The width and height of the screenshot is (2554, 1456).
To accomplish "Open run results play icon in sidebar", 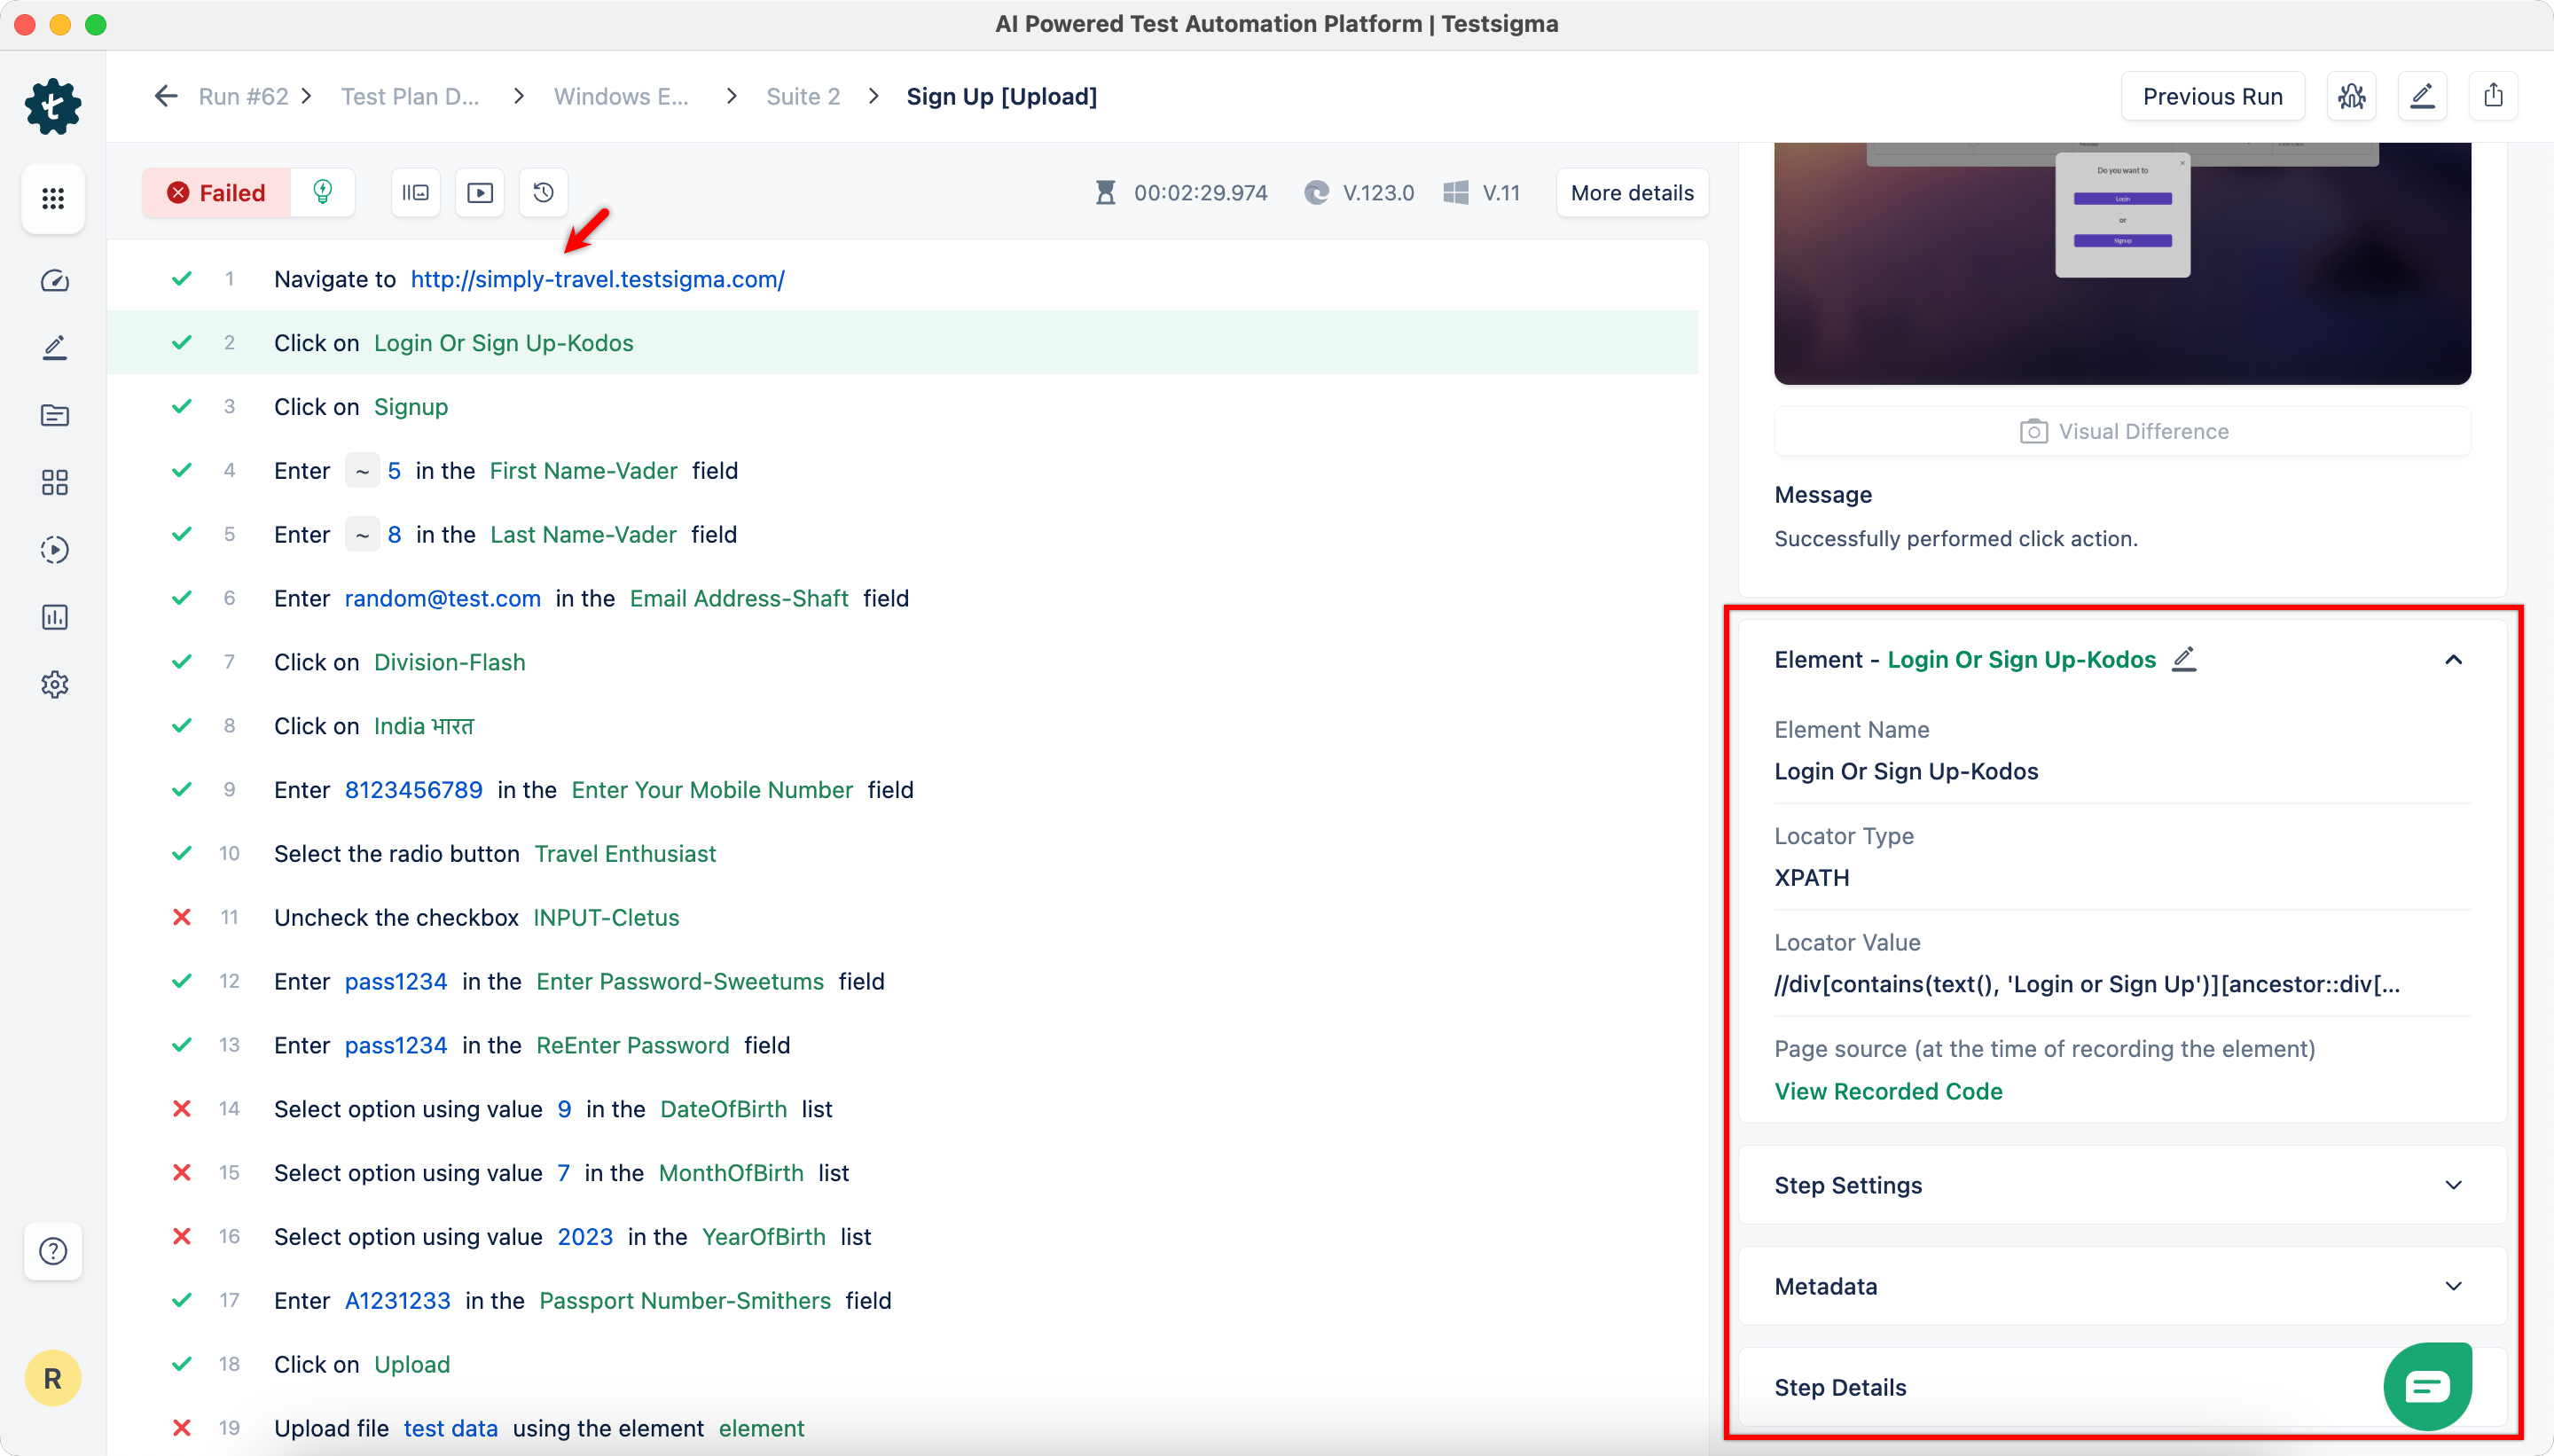I will (54, 549).
